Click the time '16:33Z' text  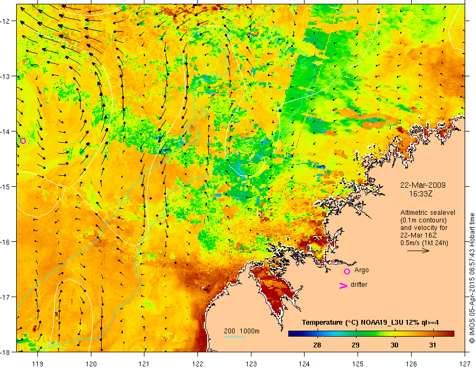421,194
